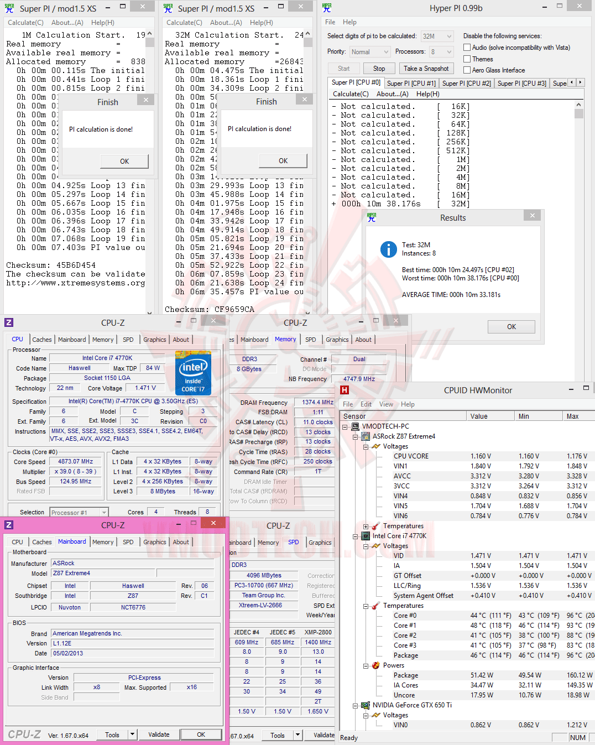
Task: Click the Powers icon in HWMonitor tree
Action: pos(376,665)
